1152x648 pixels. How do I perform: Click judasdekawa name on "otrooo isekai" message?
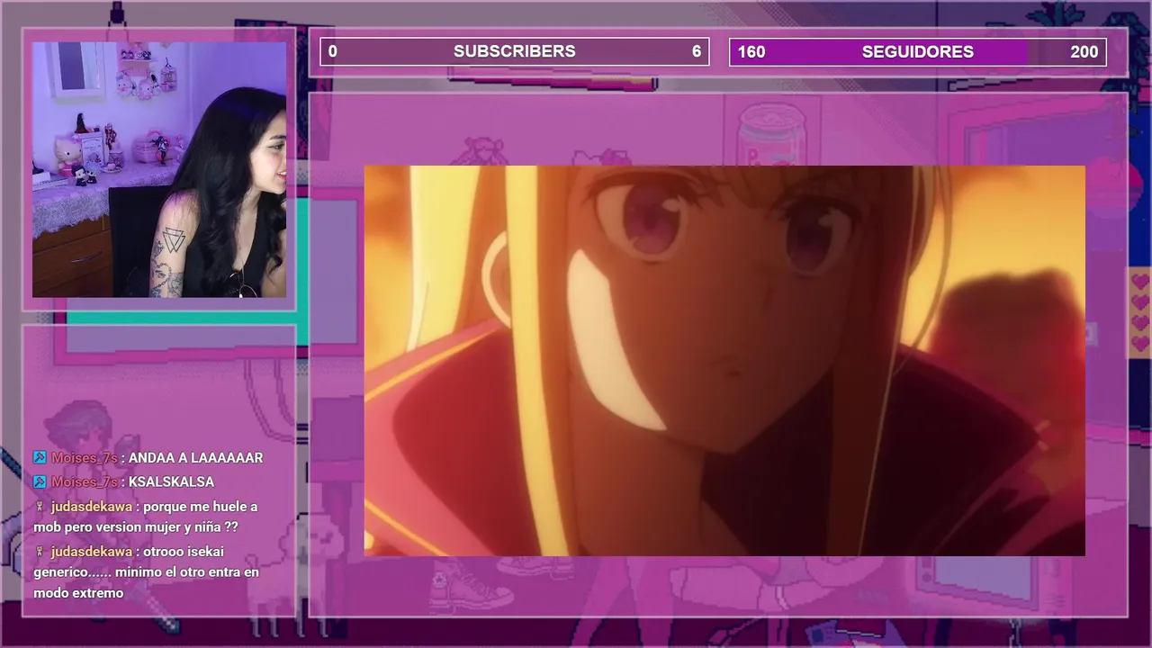coord(91,552)
